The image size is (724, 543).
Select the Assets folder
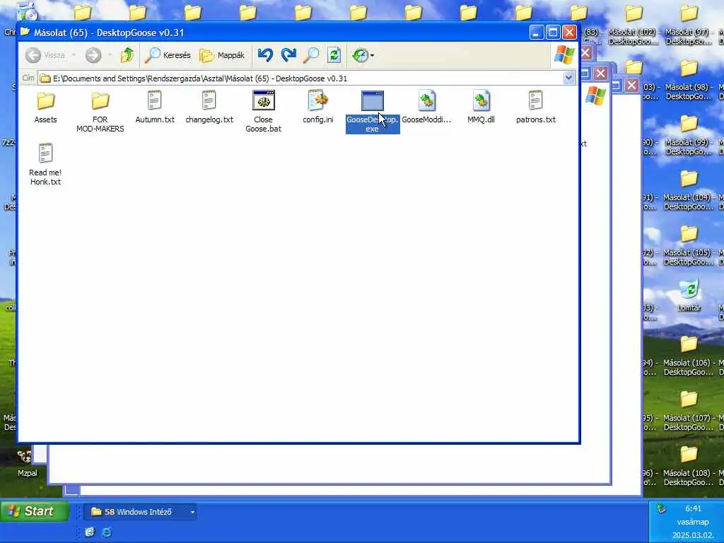coord(45,107)
